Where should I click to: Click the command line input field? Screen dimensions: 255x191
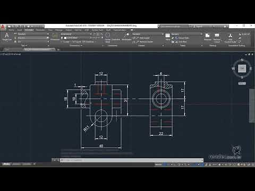[x=131, y=160]
